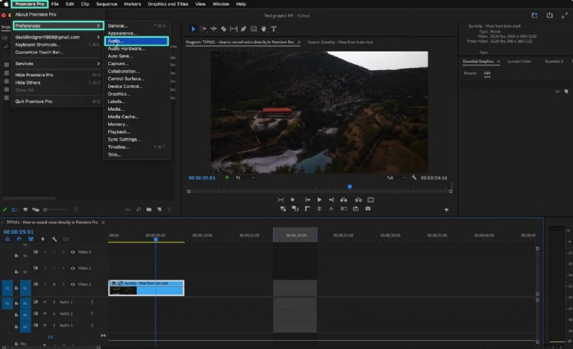
Task: Select the Rectangle tool
Action: (254, 29)
